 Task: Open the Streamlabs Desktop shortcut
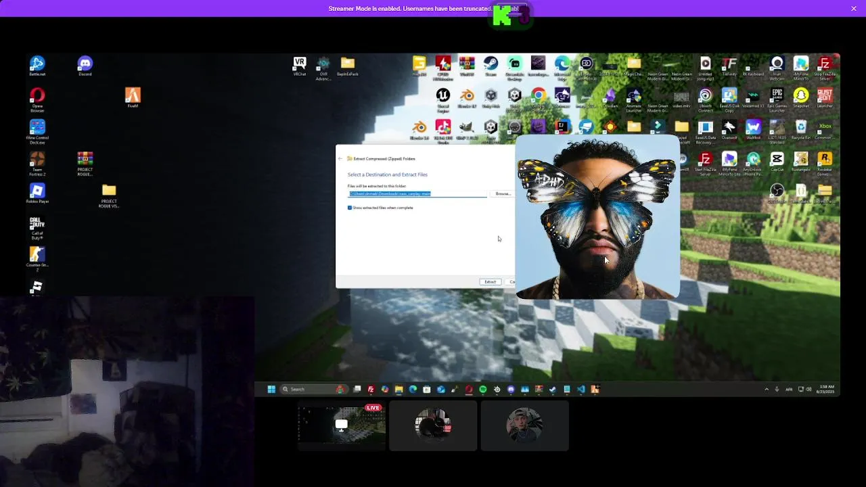[x=515, y=67]
